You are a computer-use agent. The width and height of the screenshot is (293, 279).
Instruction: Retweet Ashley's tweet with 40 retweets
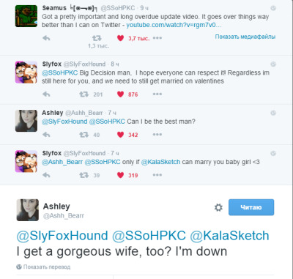coord(84,135)
